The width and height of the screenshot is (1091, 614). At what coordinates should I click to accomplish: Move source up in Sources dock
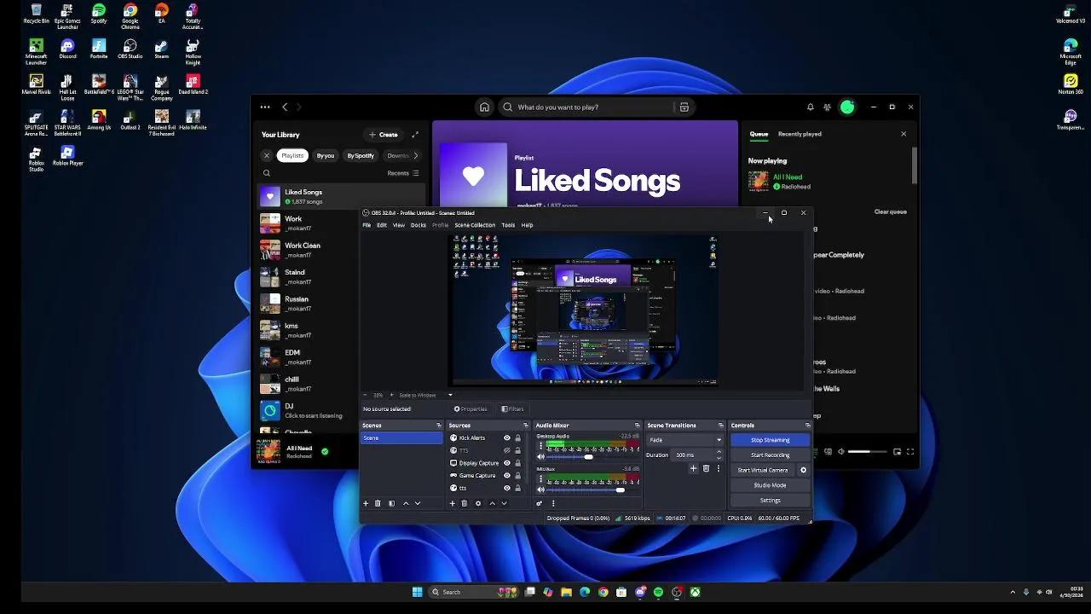pyautogui.click(x=492, y=503)
